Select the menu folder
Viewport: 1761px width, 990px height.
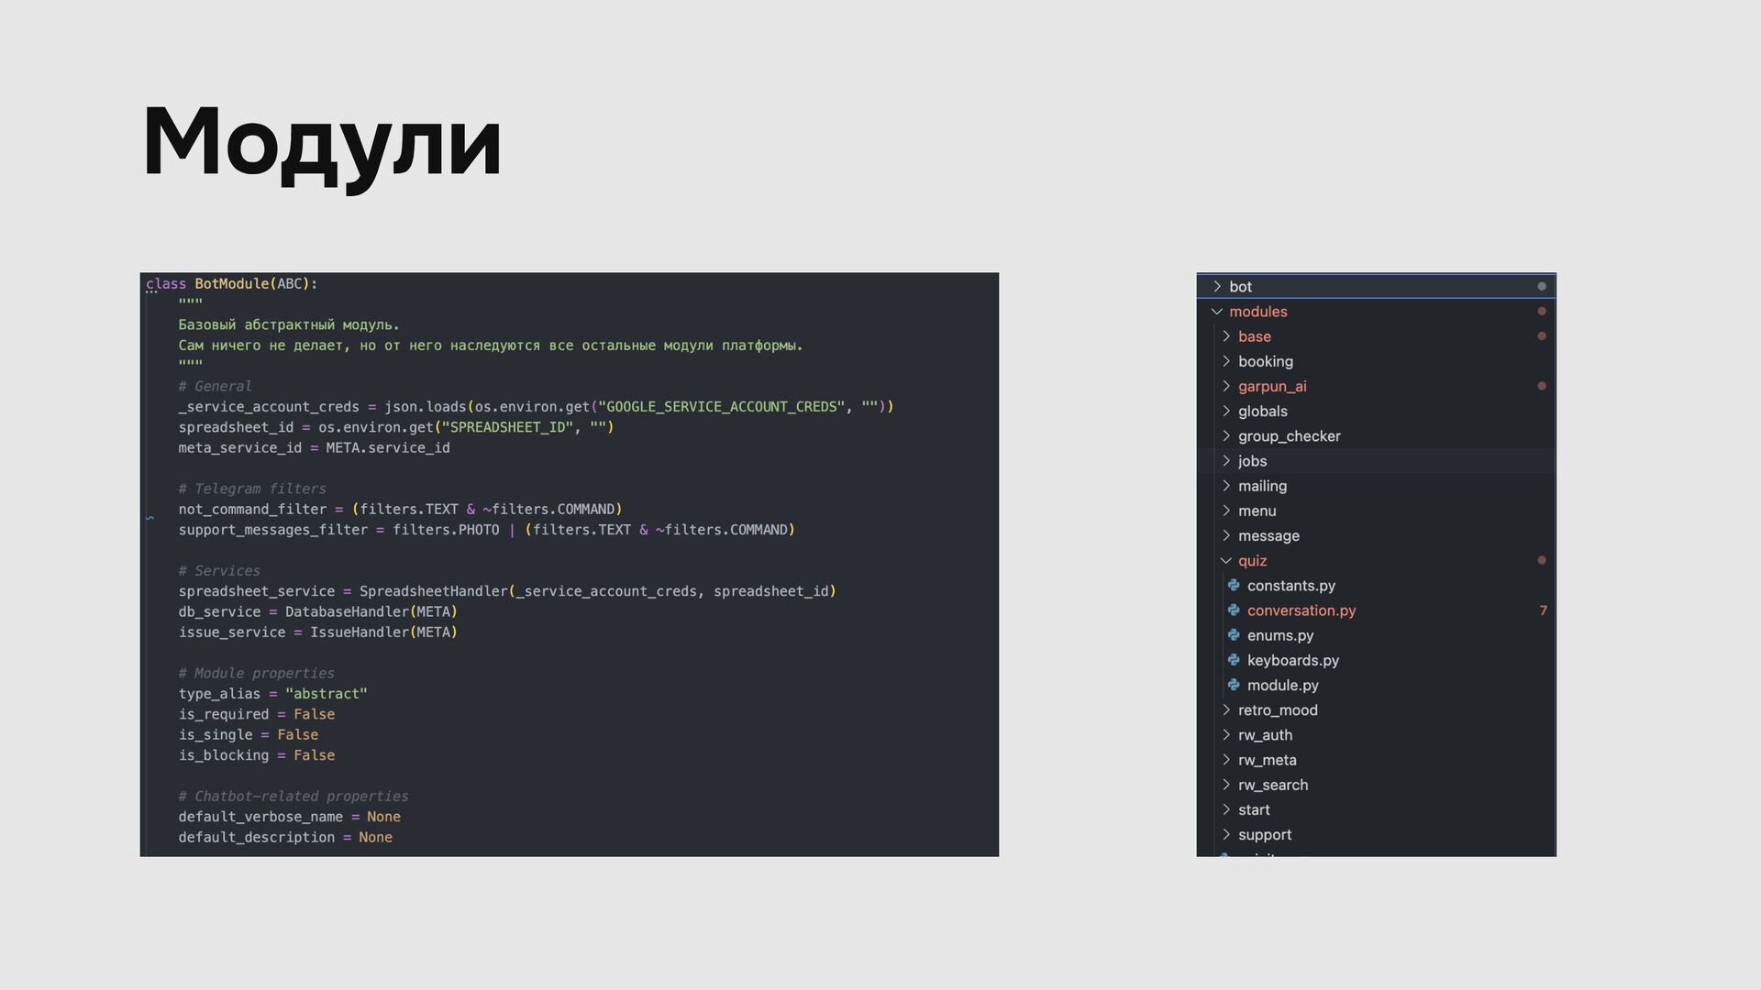point(1257,511)
